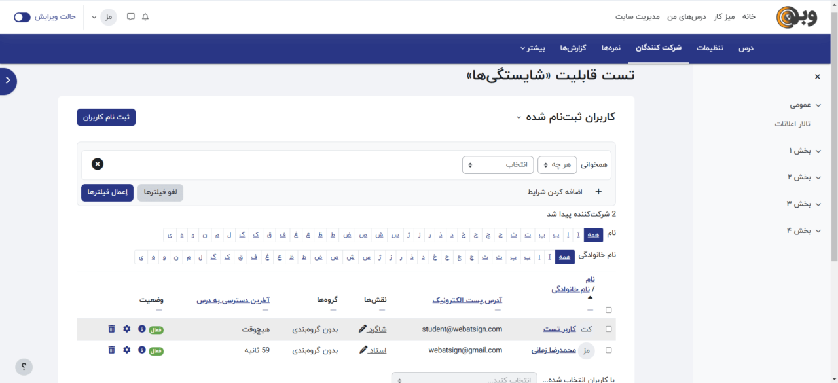Toggle حالت ویرایش edit mode switch

tap(22, 17)
